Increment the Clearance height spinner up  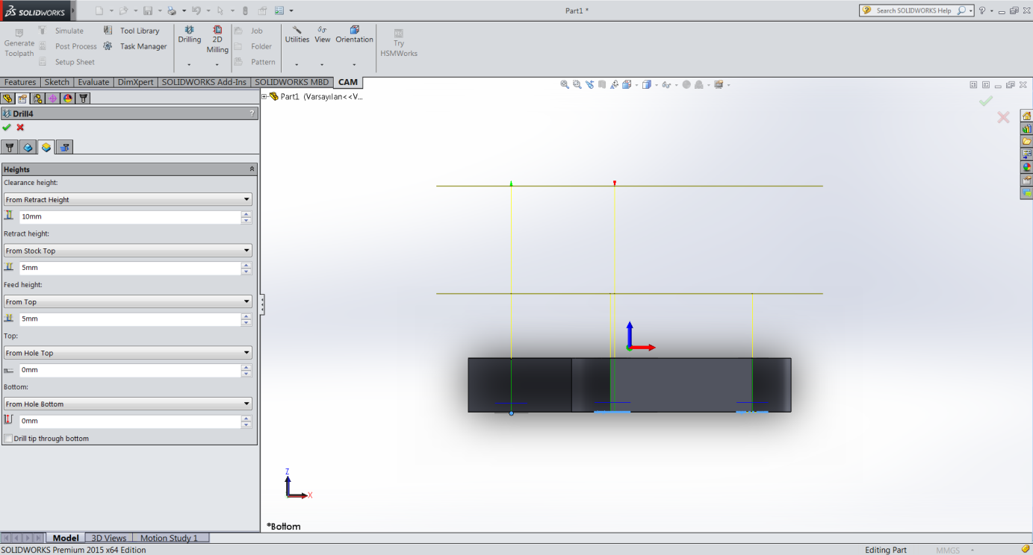click(x=246, y=214)
